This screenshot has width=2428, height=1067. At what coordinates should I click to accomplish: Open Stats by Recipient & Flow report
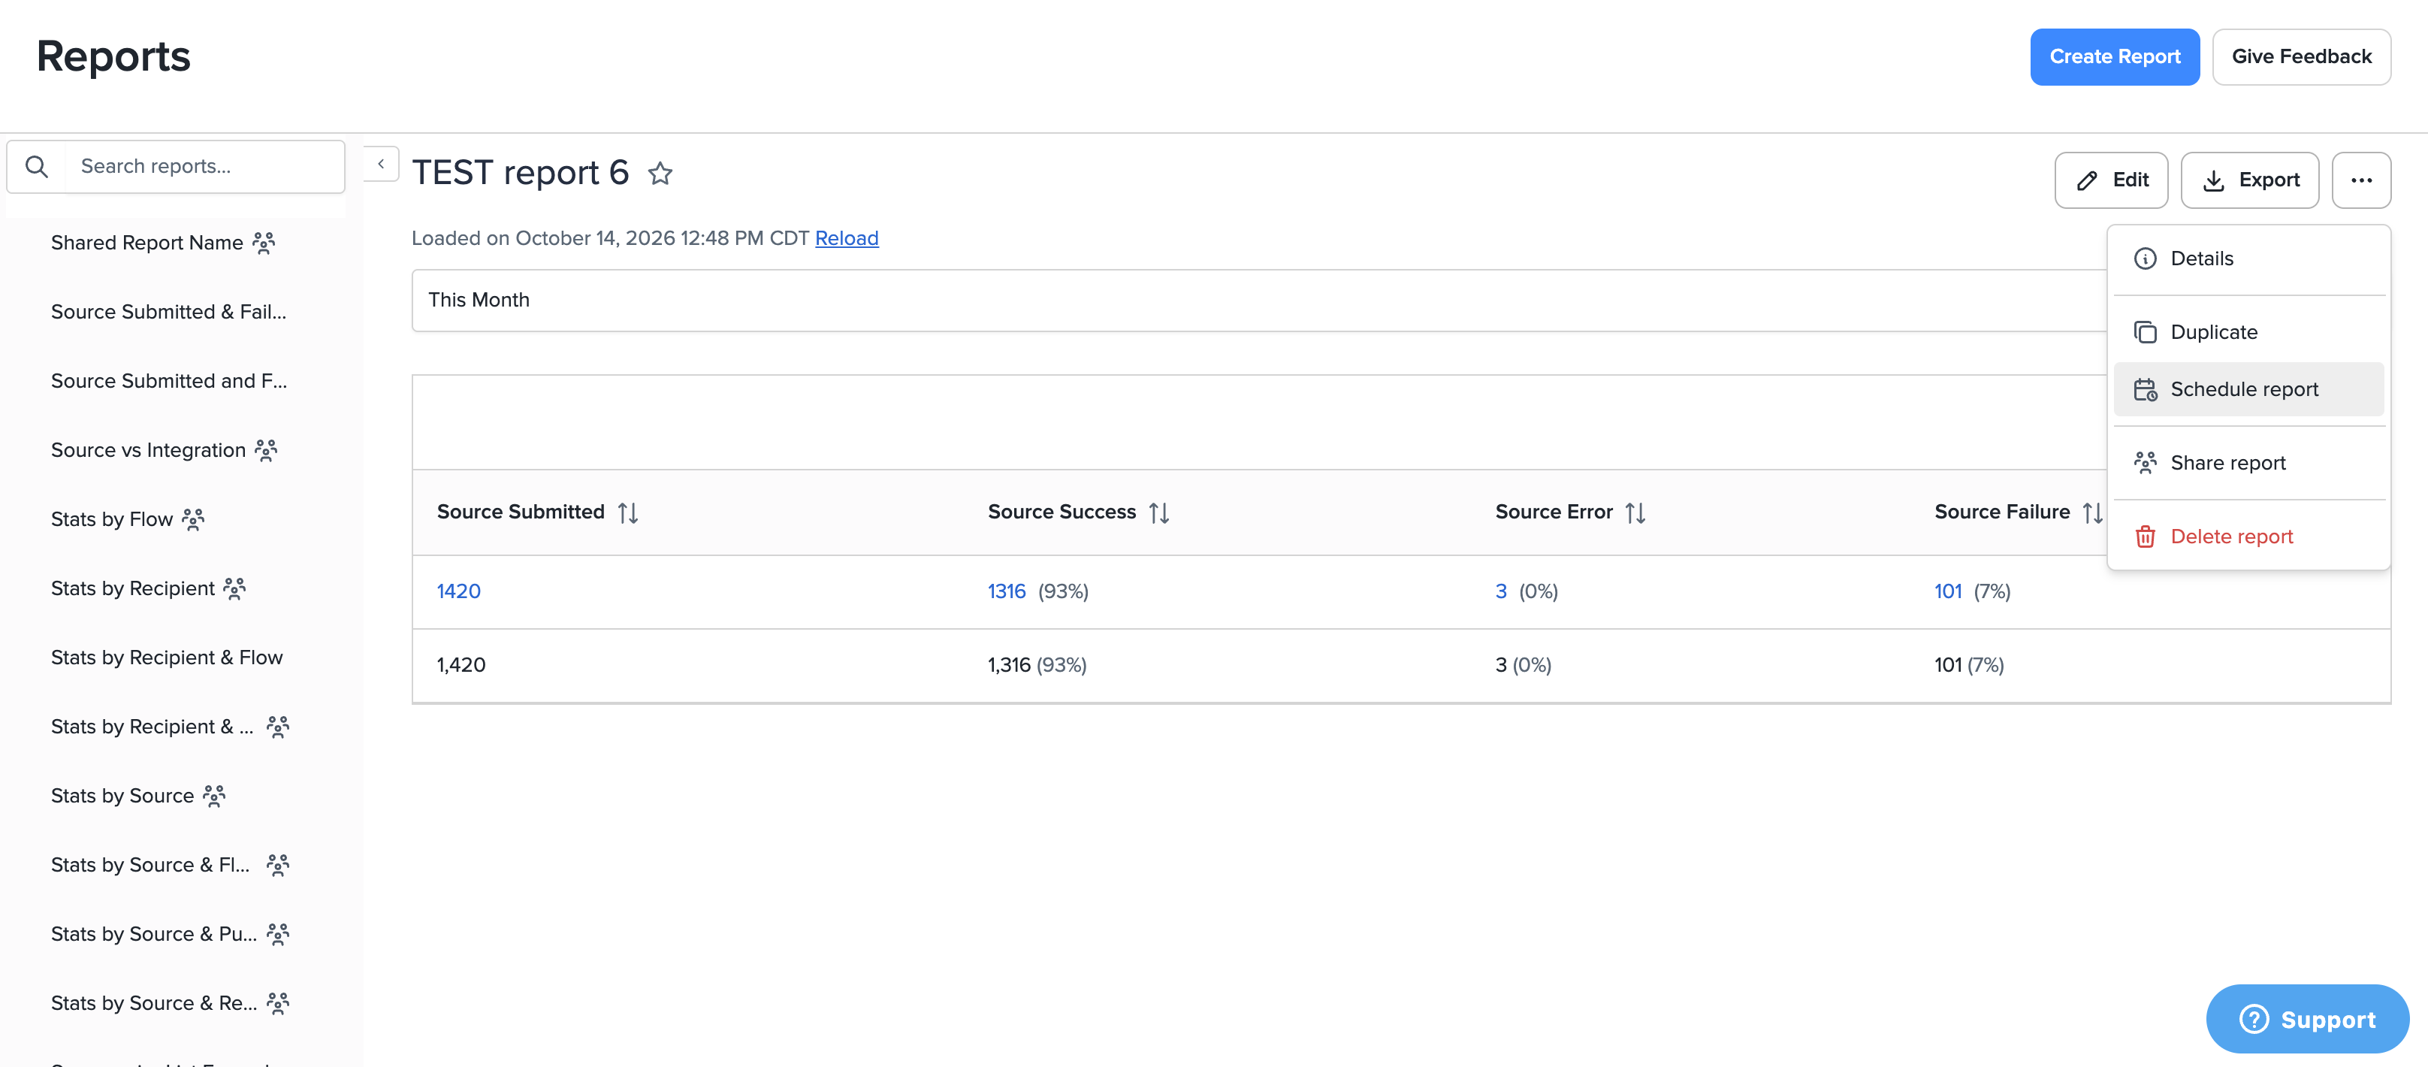click(x=167, y=658)
